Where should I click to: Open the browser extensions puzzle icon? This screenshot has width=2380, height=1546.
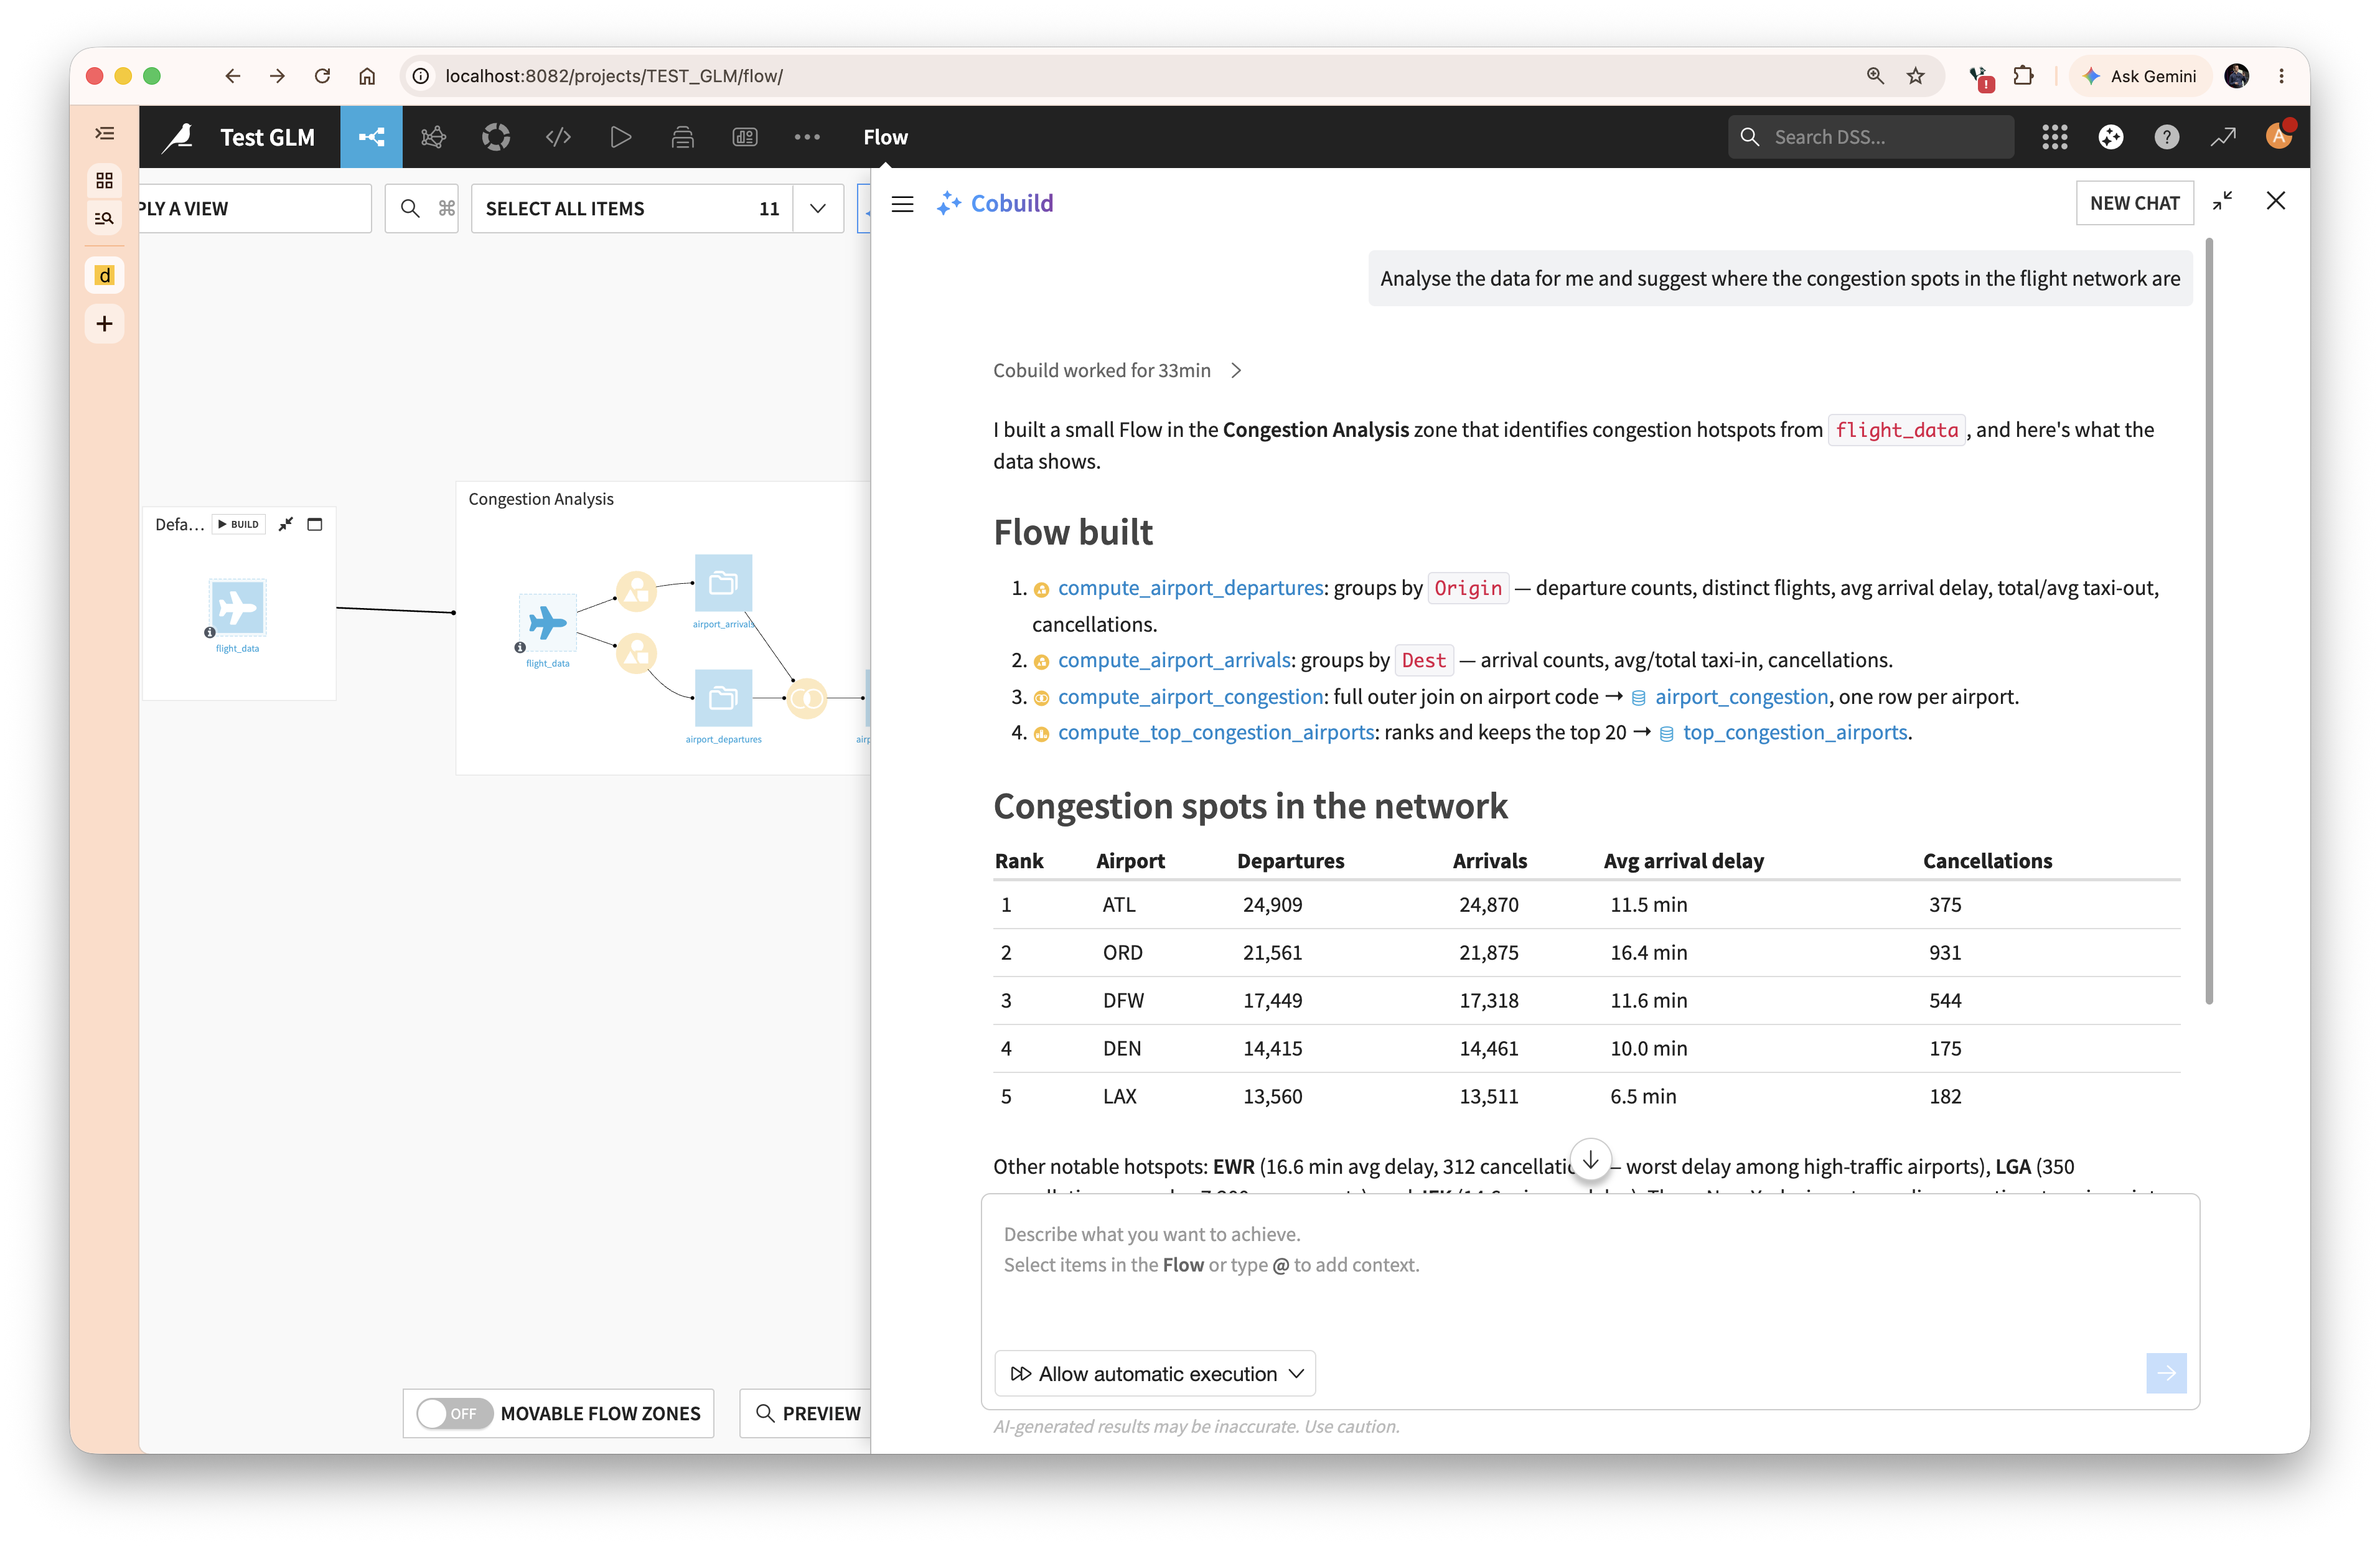2022,76
